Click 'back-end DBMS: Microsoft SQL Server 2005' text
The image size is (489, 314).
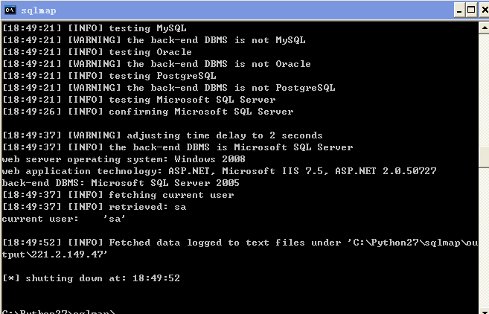121,183
